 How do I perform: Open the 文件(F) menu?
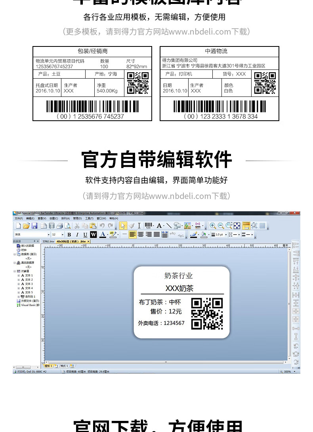19,218
